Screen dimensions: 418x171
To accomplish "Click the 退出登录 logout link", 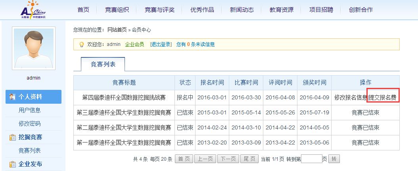I will click(x=161, y=44).
